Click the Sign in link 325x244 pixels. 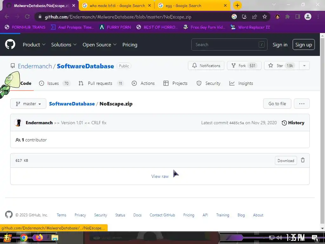[280, 44]
